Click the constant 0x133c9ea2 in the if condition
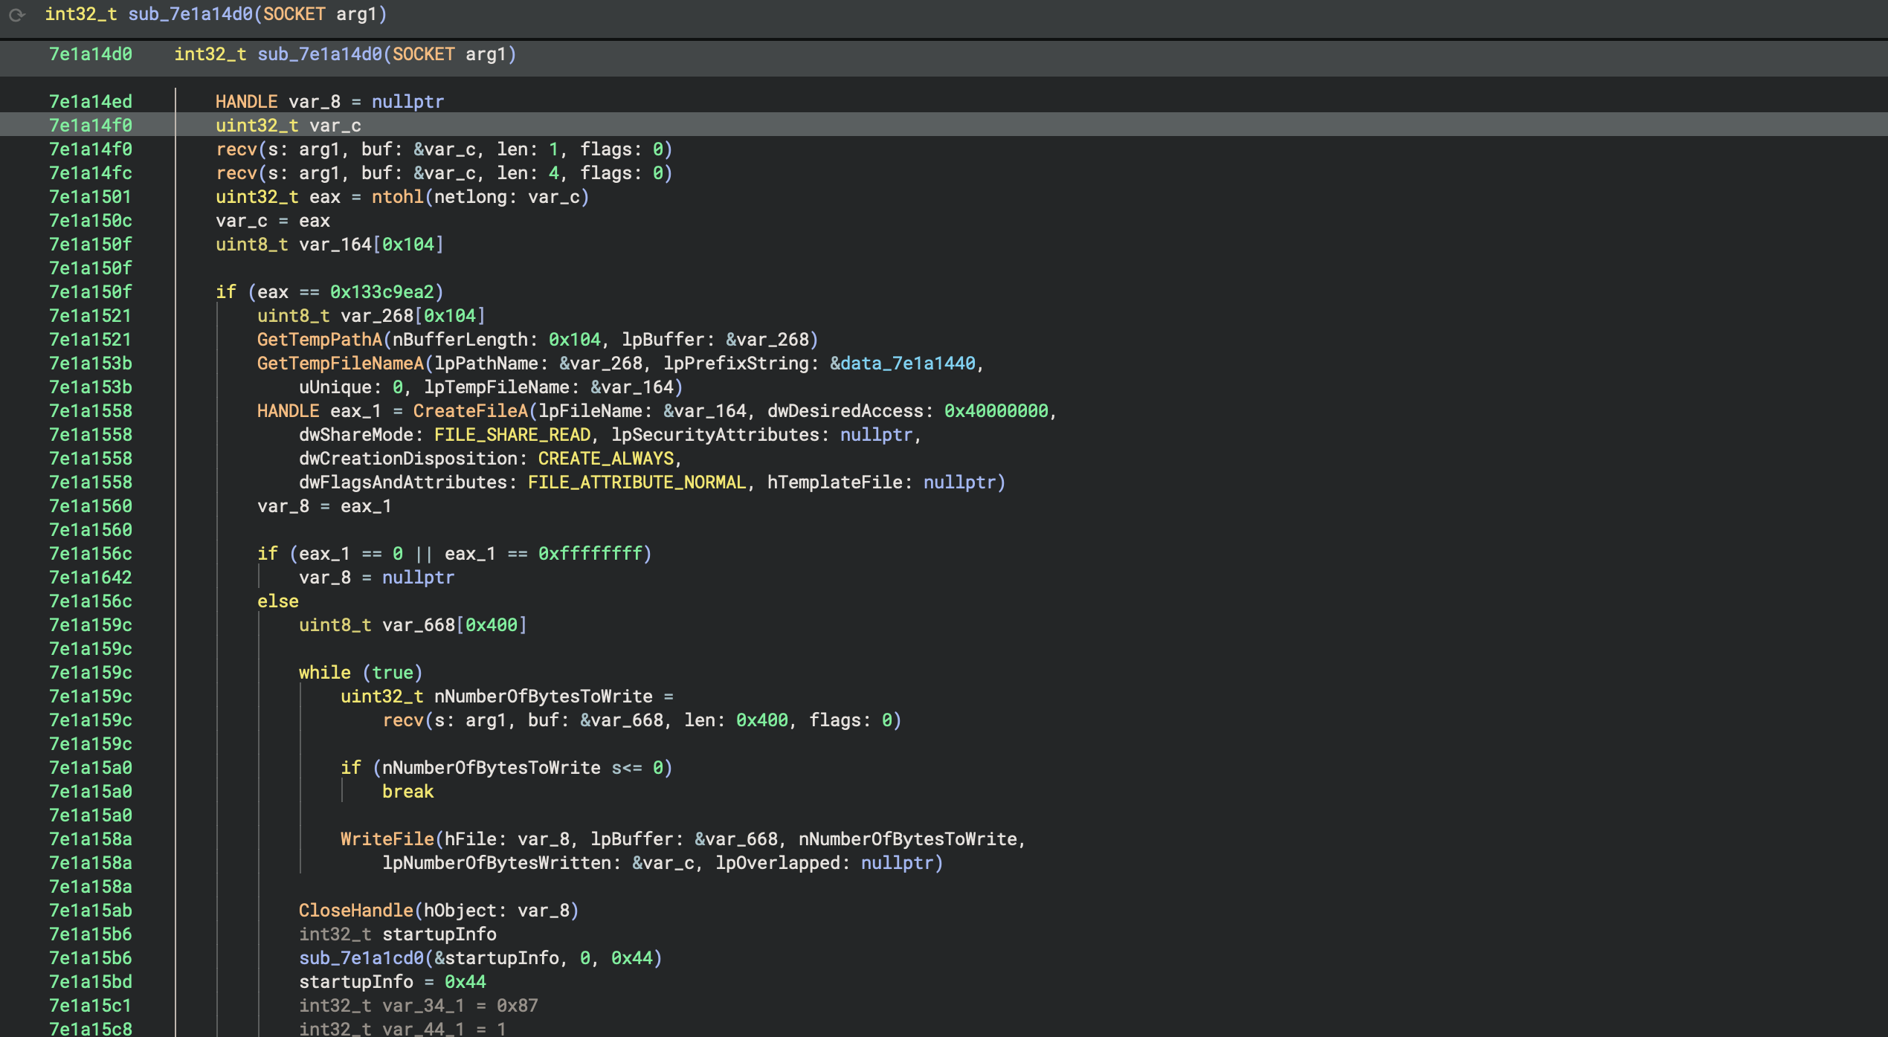Viewport: 1888px width, 1037px height. point(381,292)
